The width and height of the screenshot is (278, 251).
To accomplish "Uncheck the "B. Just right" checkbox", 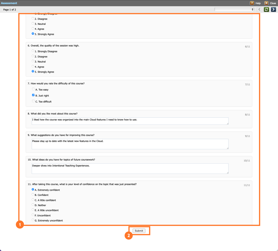I will (33, 95).
